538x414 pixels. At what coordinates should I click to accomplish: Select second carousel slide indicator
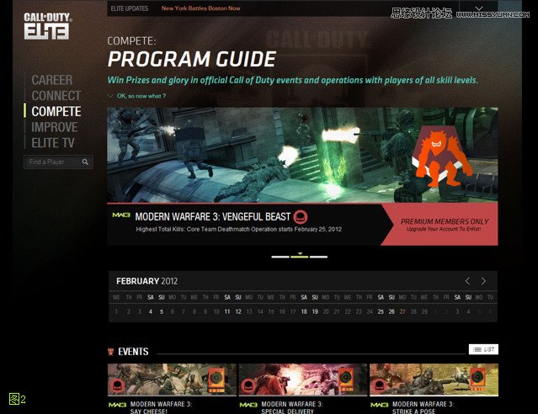click(x=299, y=256)
